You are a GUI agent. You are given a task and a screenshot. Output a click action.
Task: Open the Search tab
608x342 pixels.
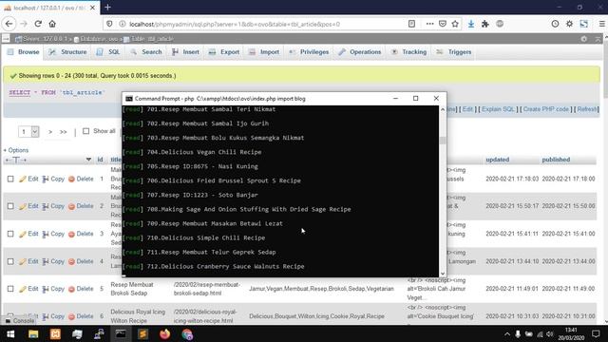(x=146, y=52)
